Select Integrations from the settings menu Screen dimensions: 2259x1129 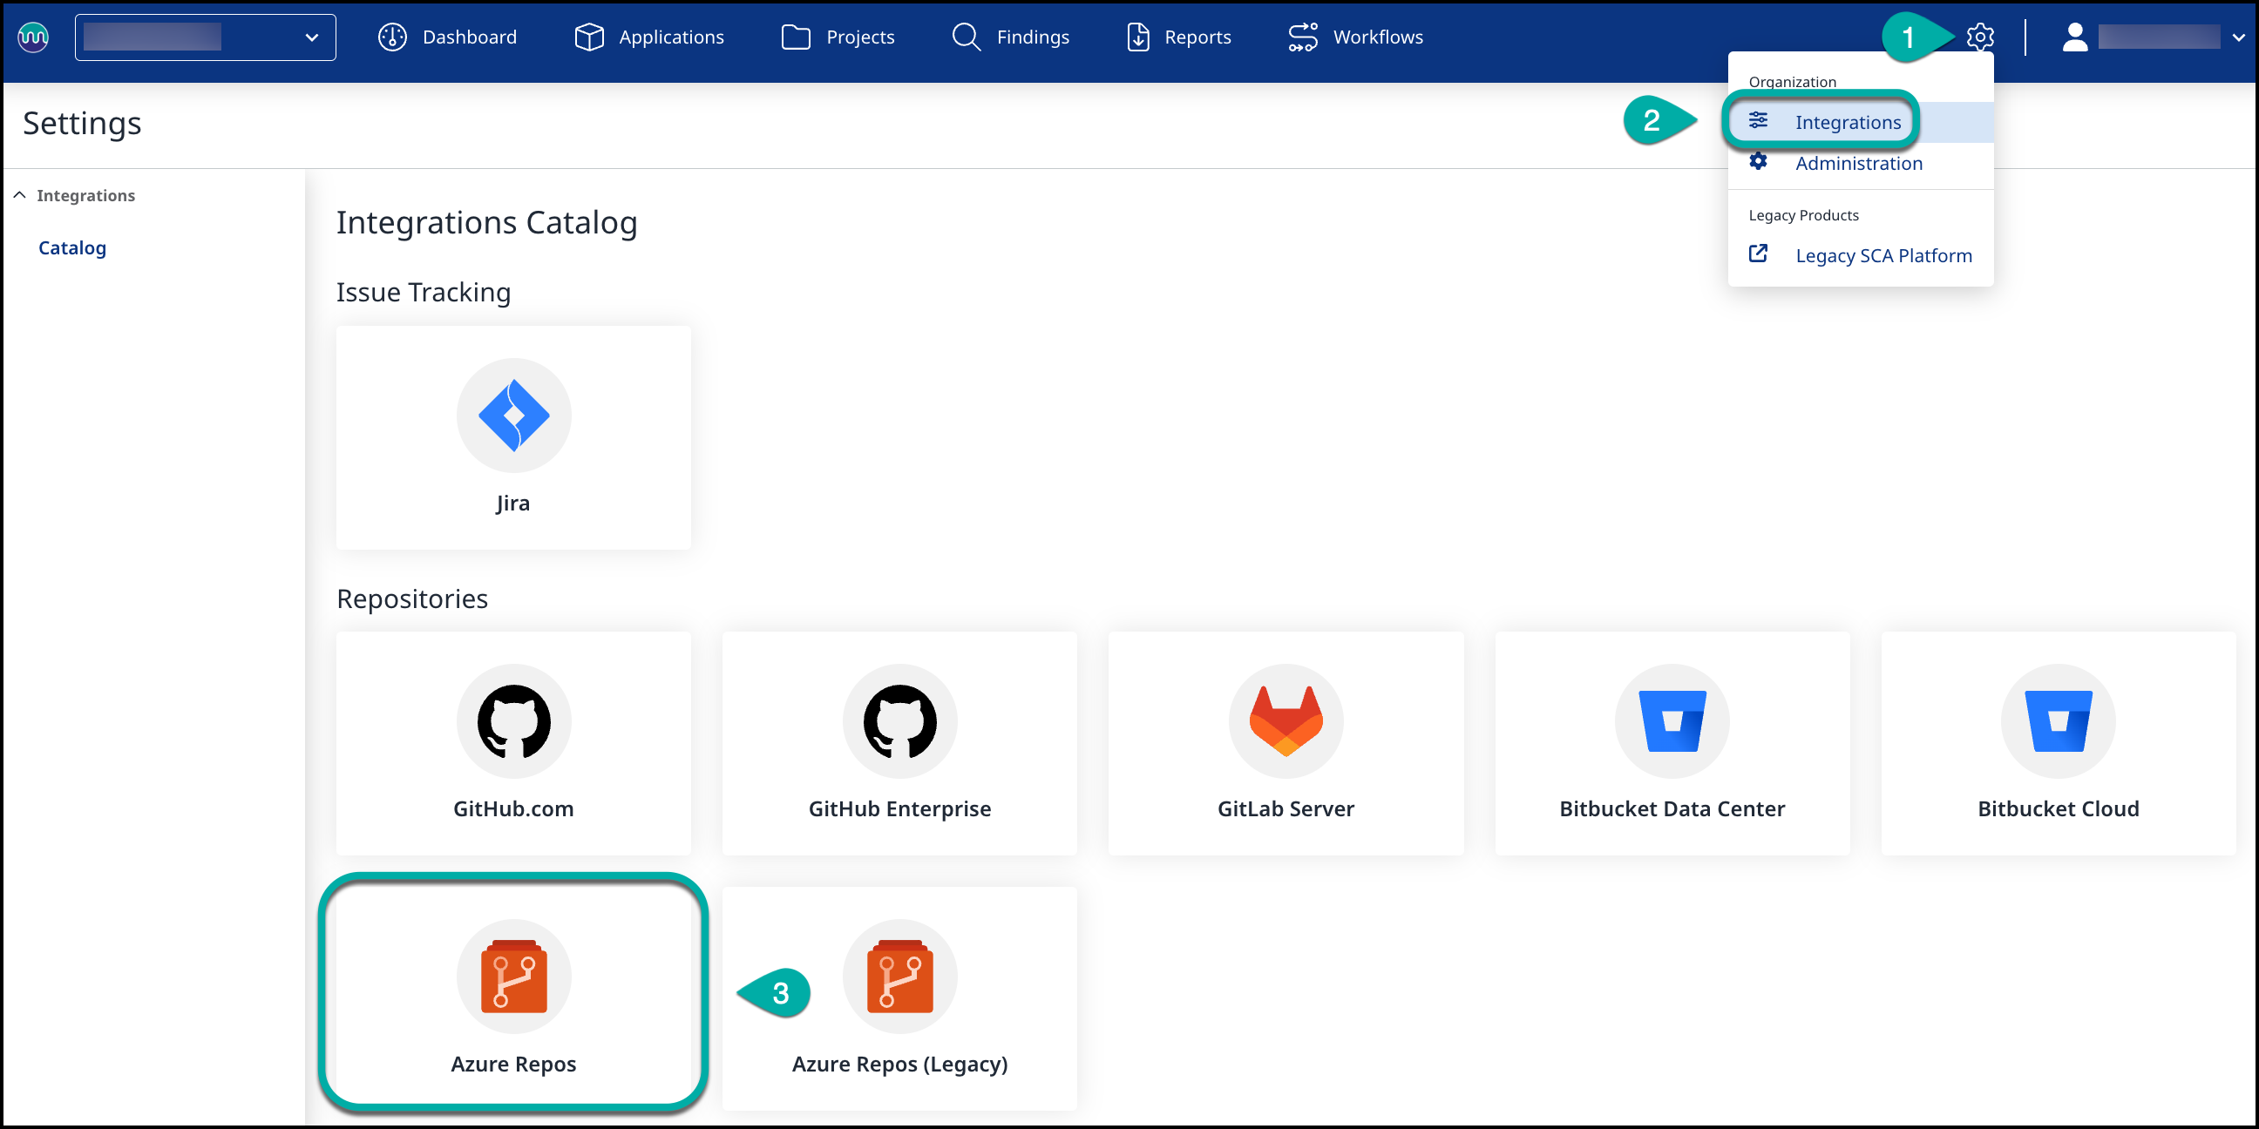1847,122
